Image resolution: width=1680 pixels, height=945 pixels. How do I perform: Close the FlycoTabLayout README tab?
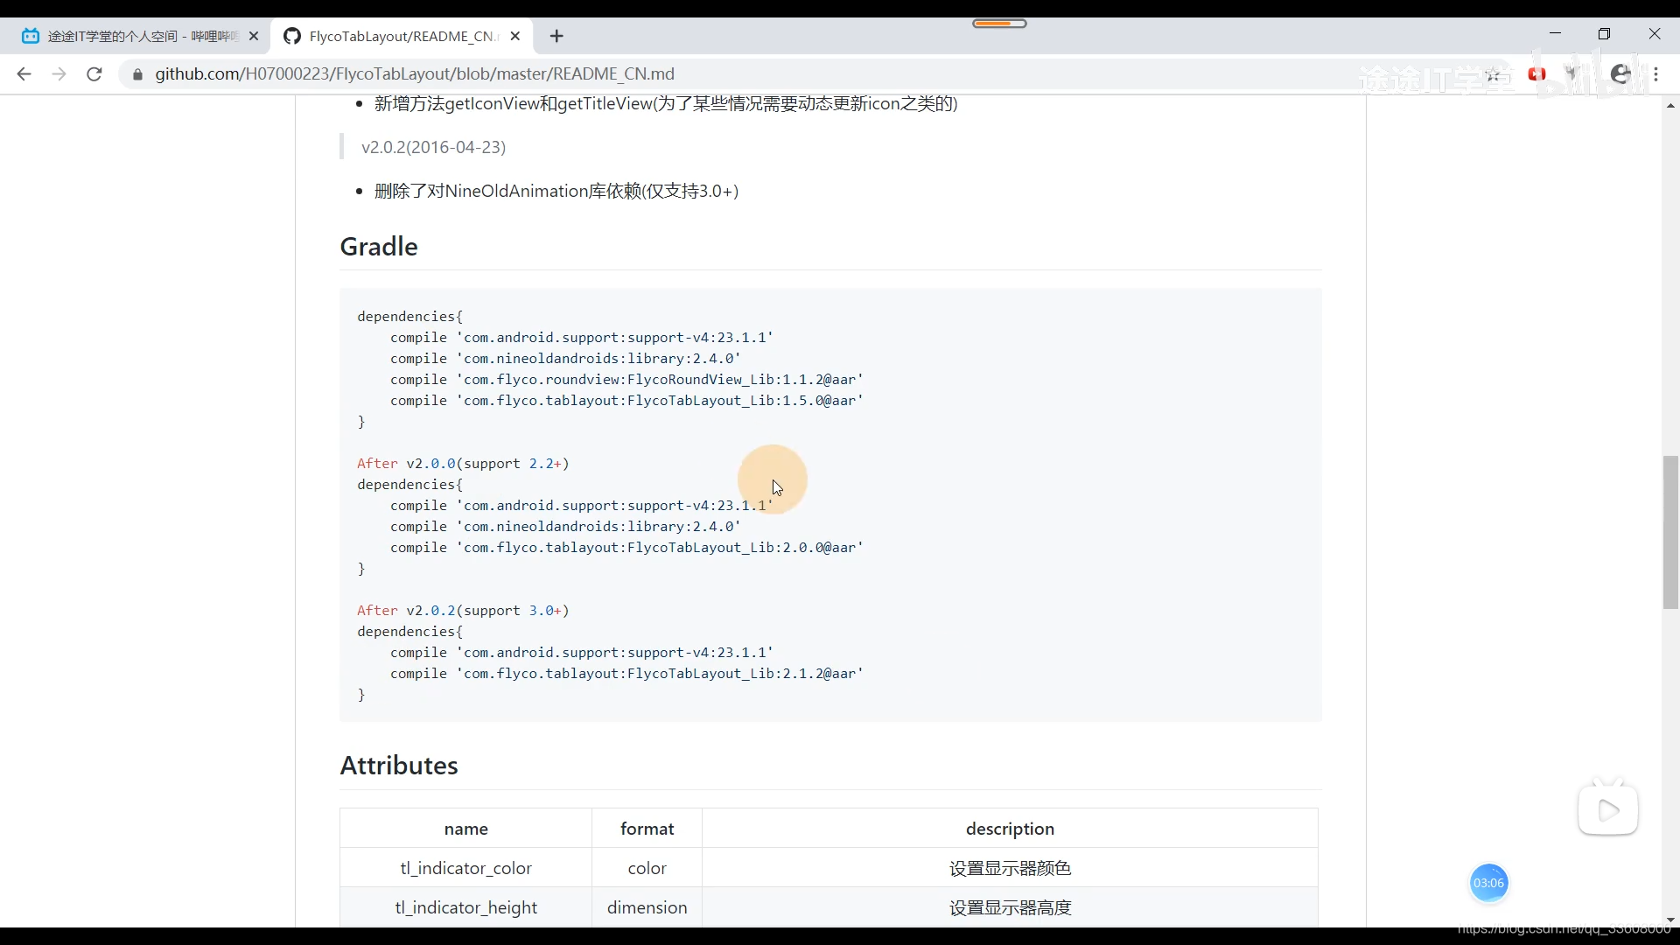click(x=515, y=36)
